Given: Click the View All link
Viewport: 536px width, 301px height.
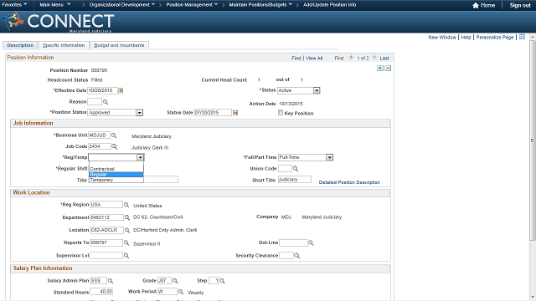Looking at the screenshot, I should [x=314, y=59].
